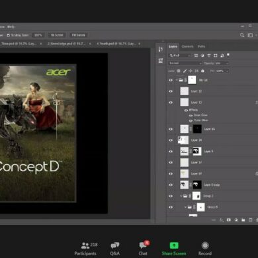Hide Layer 14 with its eye icon

point(171,140)
